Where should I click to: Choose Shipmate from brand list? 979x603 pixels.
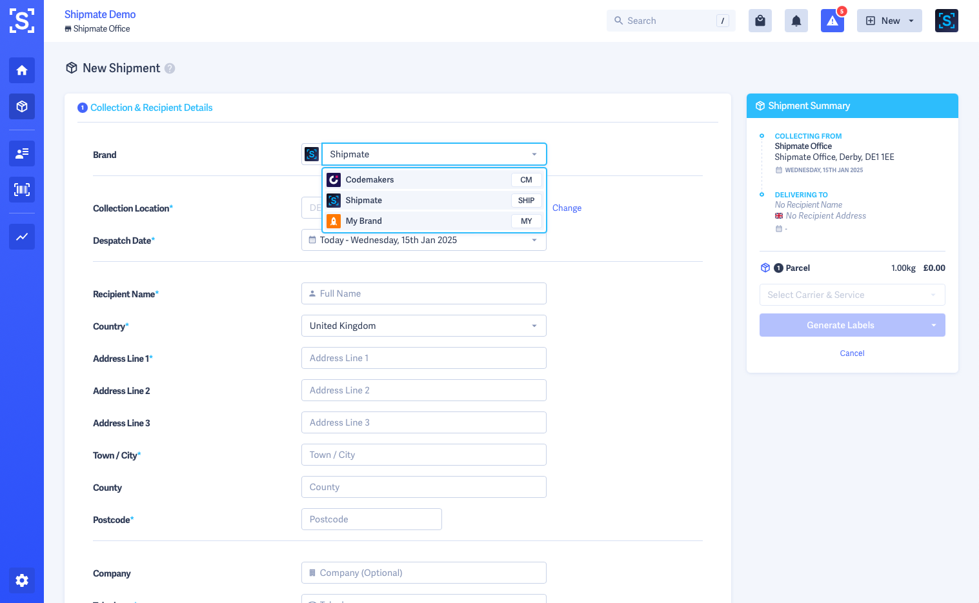coord(434,201)
